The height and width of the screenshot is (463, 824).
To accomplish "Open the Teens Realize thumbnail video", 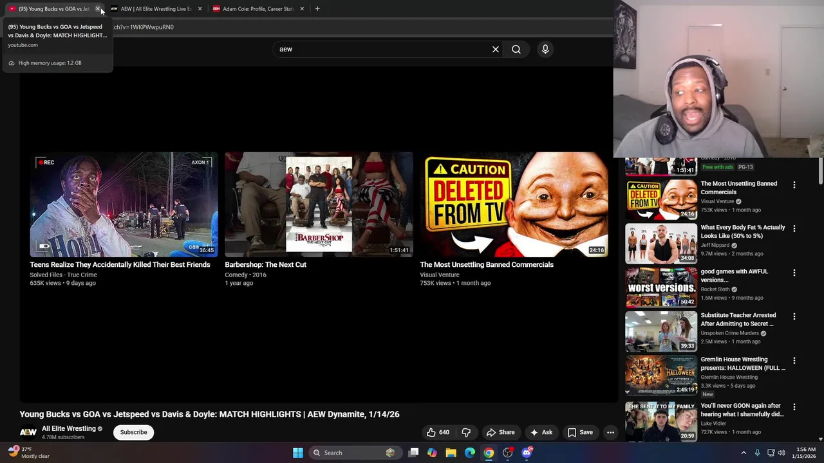I will pyautogui.click(x=124, y=204).
